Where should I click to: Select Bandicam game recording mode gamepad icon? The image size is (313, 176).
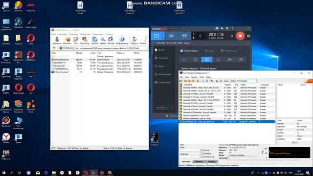click(171, 36)
